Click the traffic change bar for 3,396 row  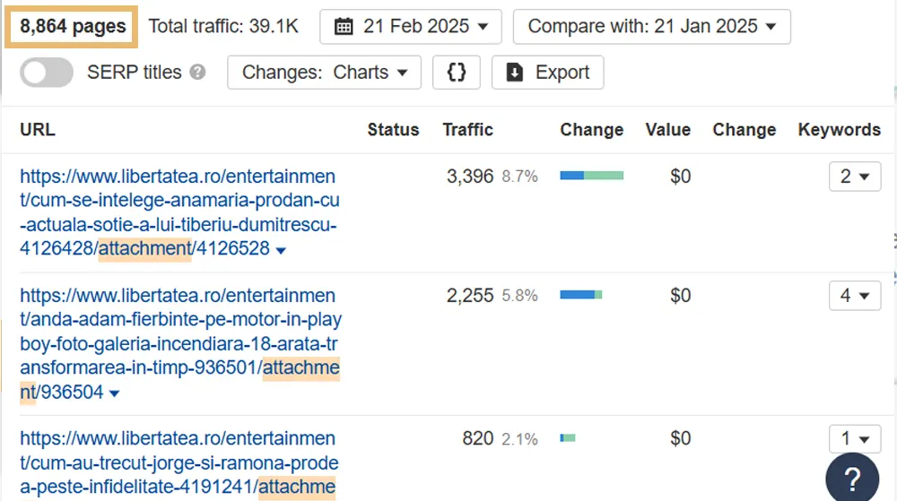point(591,176)
